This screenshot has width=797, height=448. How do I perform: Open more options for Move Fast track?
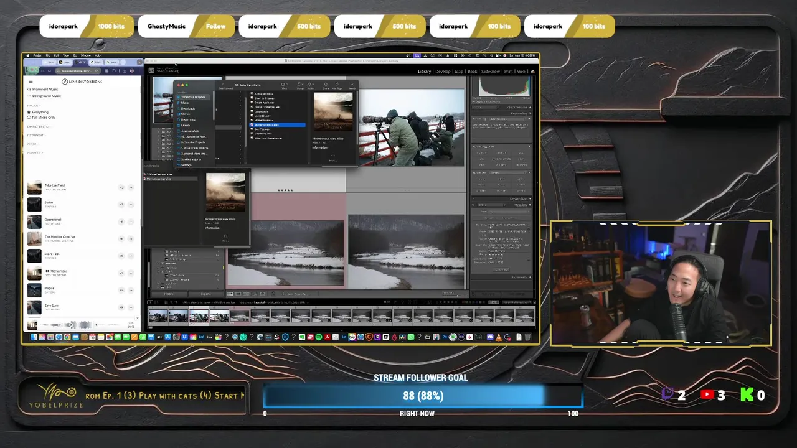click(131, 256)
